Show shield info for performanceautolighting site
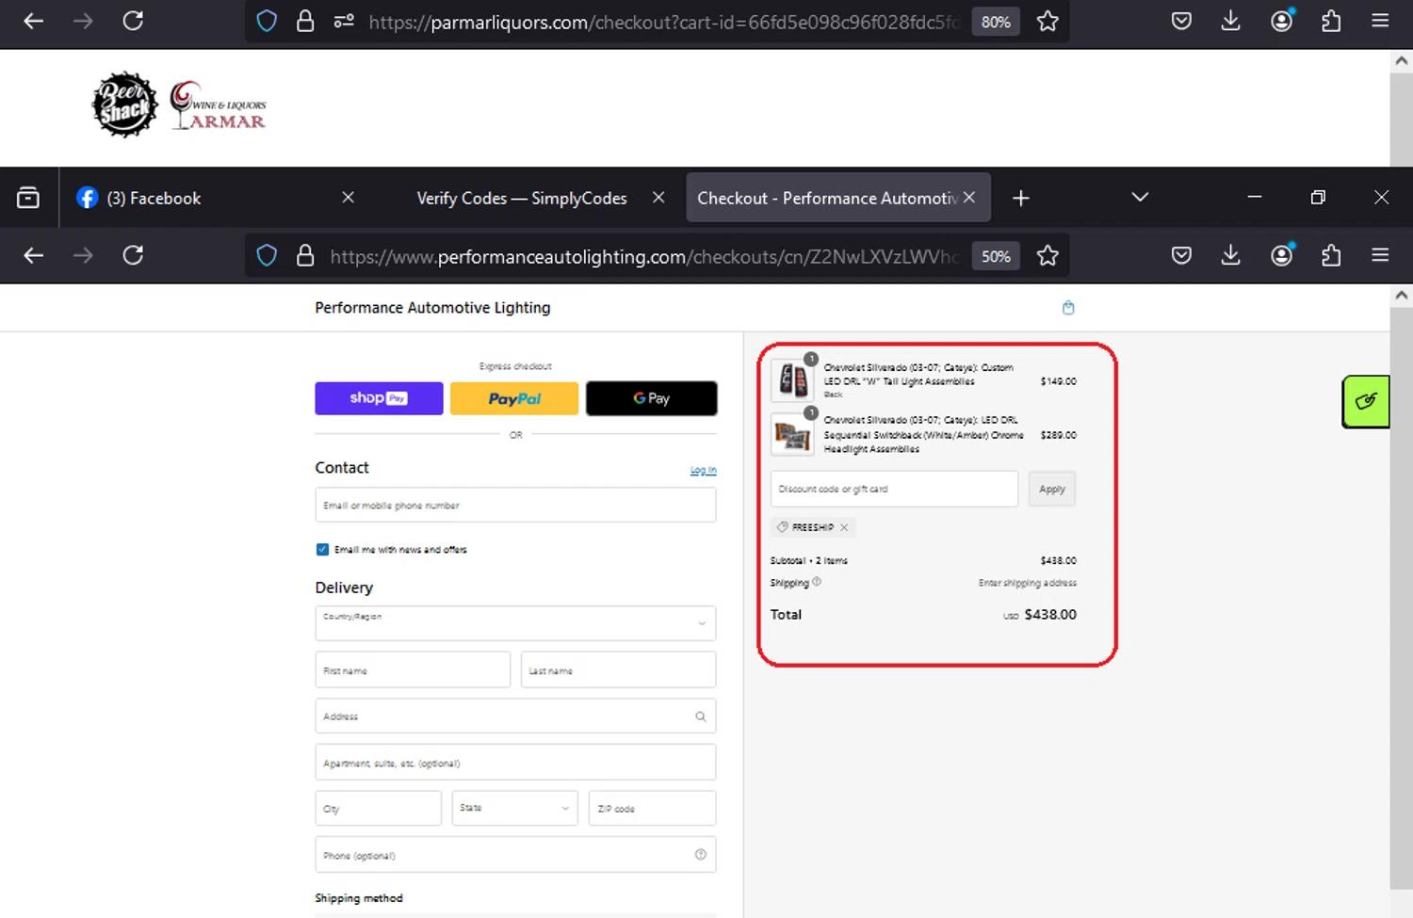Screen dimensions: 1413x918 click(267, 256)
